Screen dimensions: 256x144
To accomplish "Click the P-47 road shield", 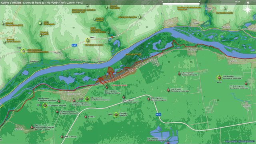I will pos(74,45).
